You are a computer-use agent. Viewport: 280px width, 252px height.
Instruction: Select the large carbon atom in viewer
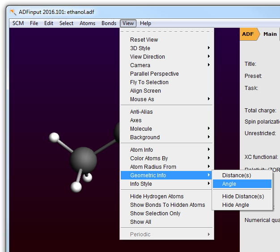point(83,160)
